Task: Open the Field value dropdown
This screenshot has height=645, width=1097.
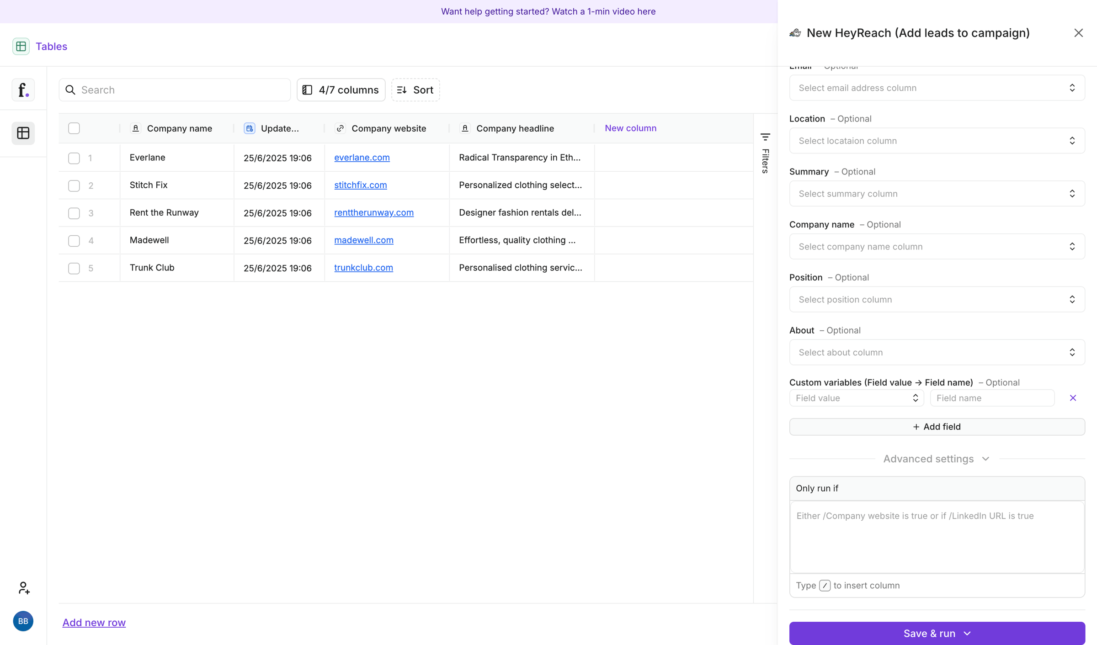Action: [x=857, y=398]
